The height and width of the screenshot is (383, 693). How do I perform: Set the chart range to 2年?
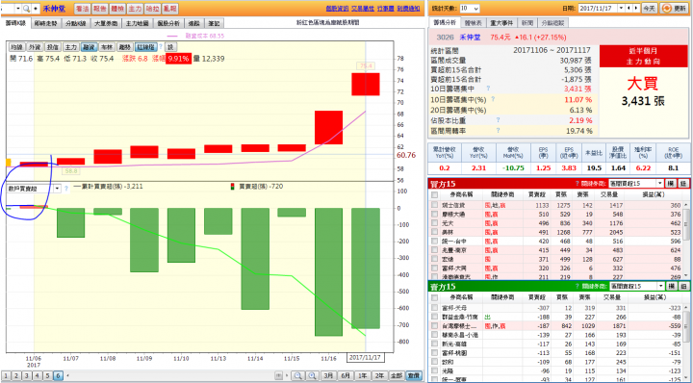tap(379, 376)
